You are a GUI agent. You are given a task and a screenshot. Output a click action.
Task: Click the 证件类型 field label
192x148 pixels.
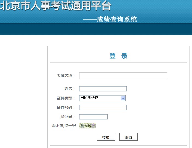(x=66, y=98)
